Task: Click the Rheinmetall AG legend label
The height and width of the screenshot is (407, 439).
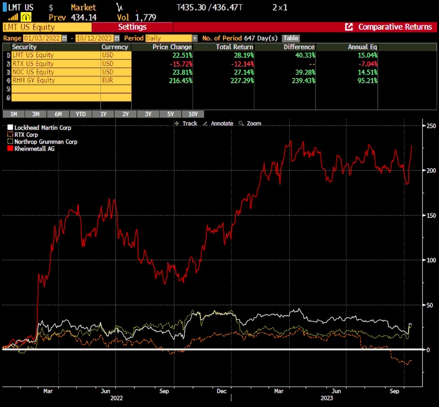Action: pos(35,149)
